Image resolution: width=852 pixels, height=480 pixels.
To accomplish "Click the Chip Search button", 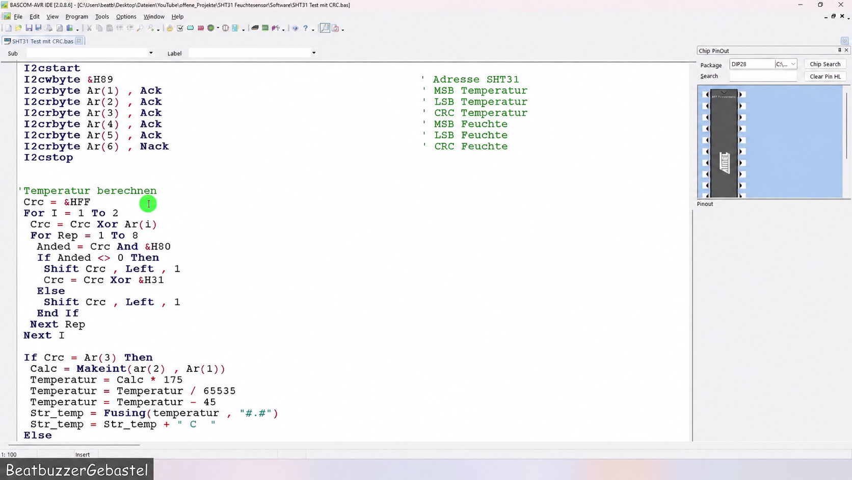I will pyautogui.click(x=825, y=64).
